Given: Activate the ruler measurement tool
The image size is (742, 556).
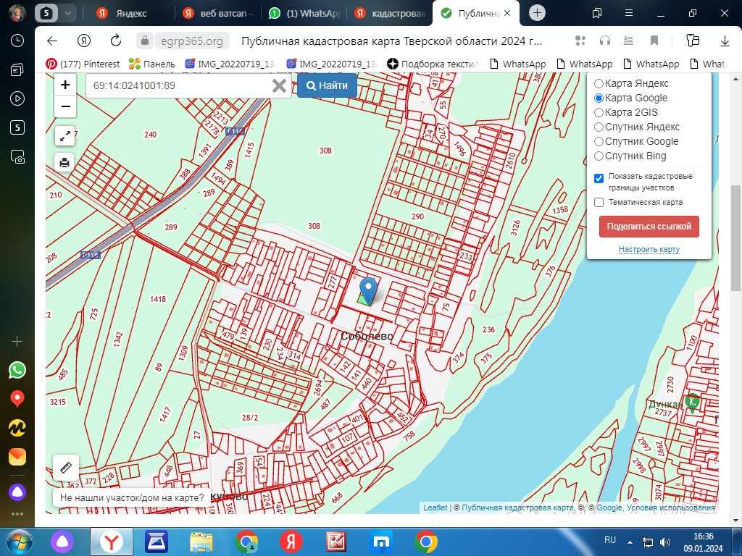Looking at the screenshot, I should 64,468.
